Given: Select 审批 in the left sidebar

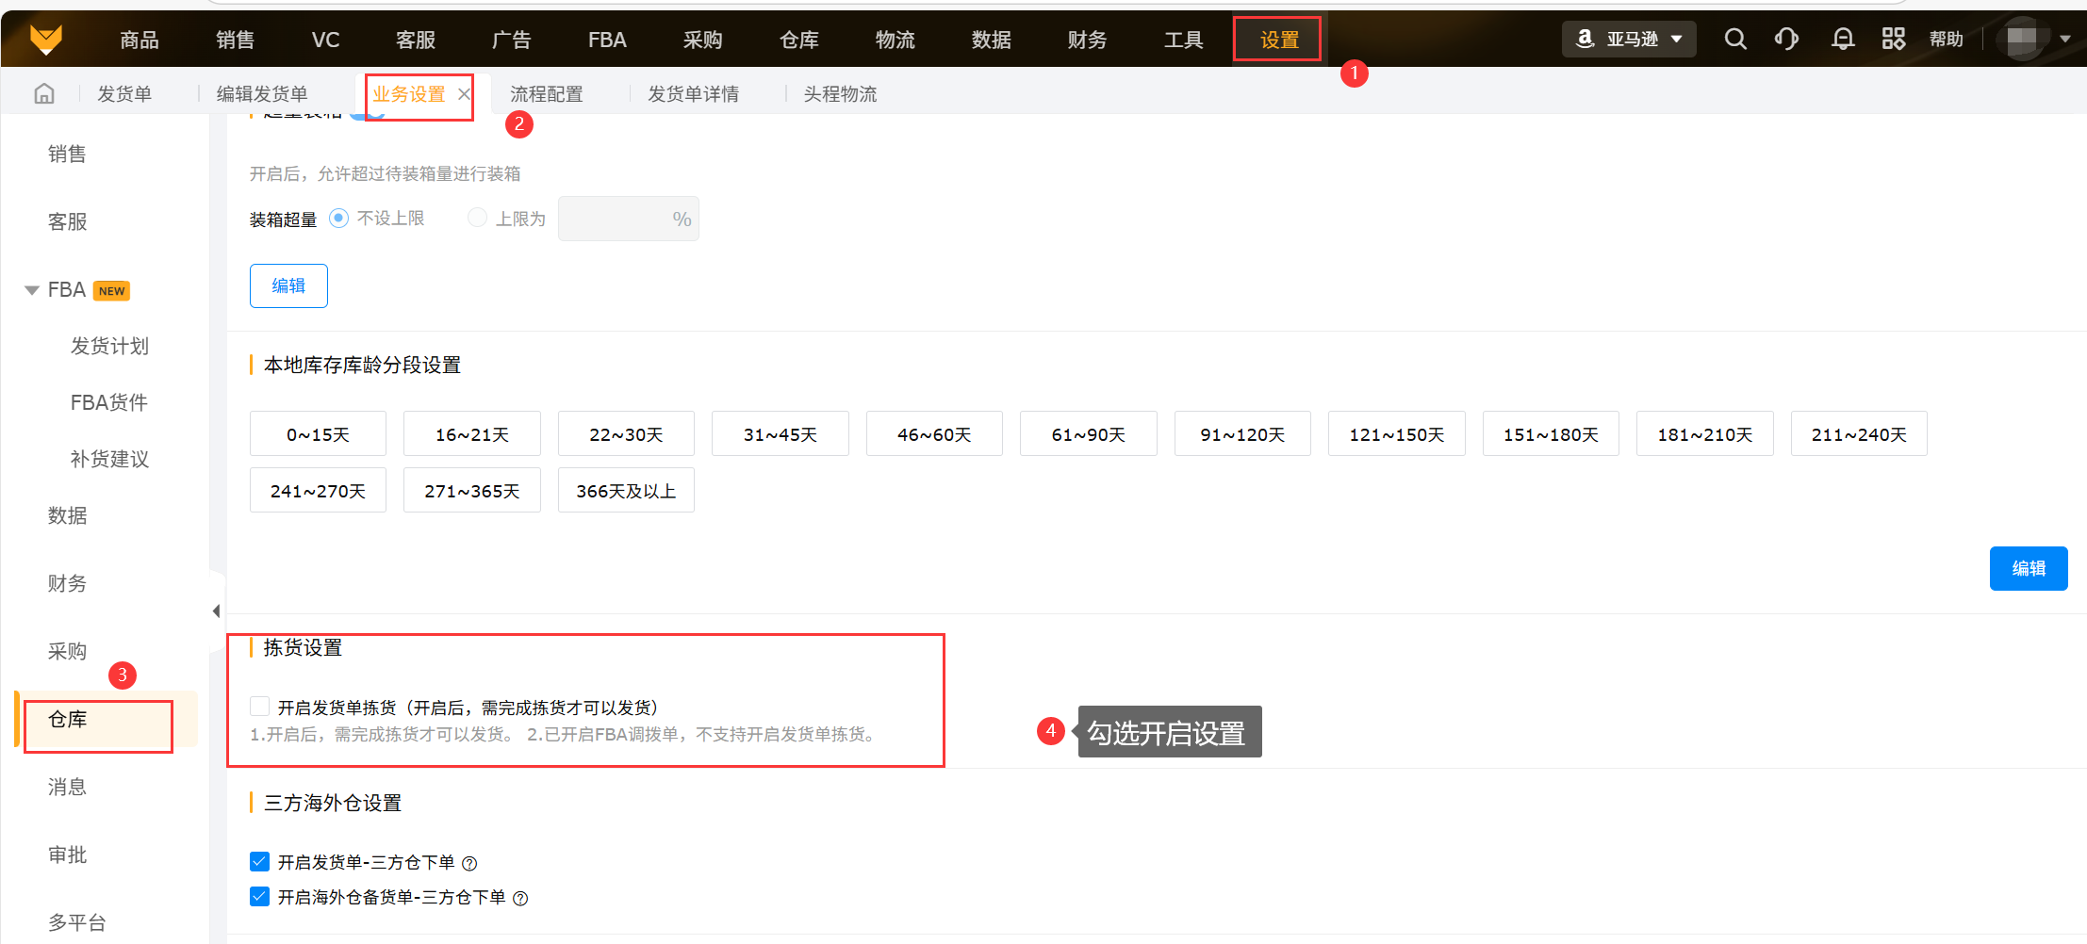Looking at the screenshot, I should pos(67,854).
